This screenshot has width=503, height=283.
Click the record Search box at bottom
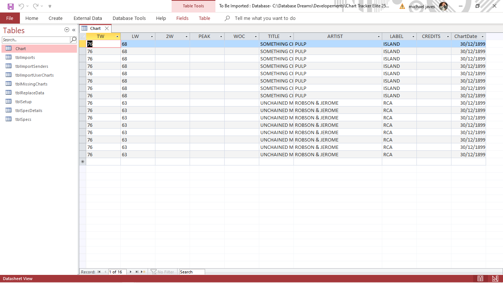click(x=191, y=272)
